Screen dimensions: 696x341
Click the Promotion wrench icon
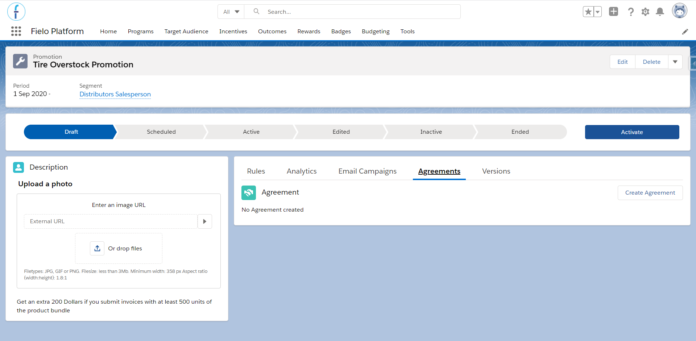(x=20, y=61)
